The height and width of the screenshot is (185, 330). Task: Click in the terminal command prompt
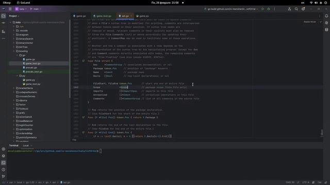click(101, 151)
